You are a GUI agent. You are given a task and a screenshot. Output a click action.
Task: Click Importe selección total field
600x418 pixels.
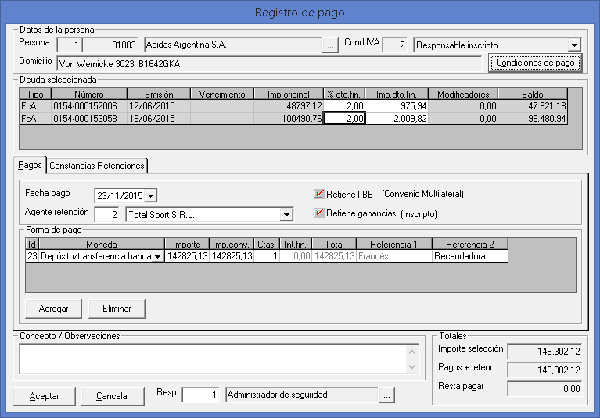tap(545, 351)
